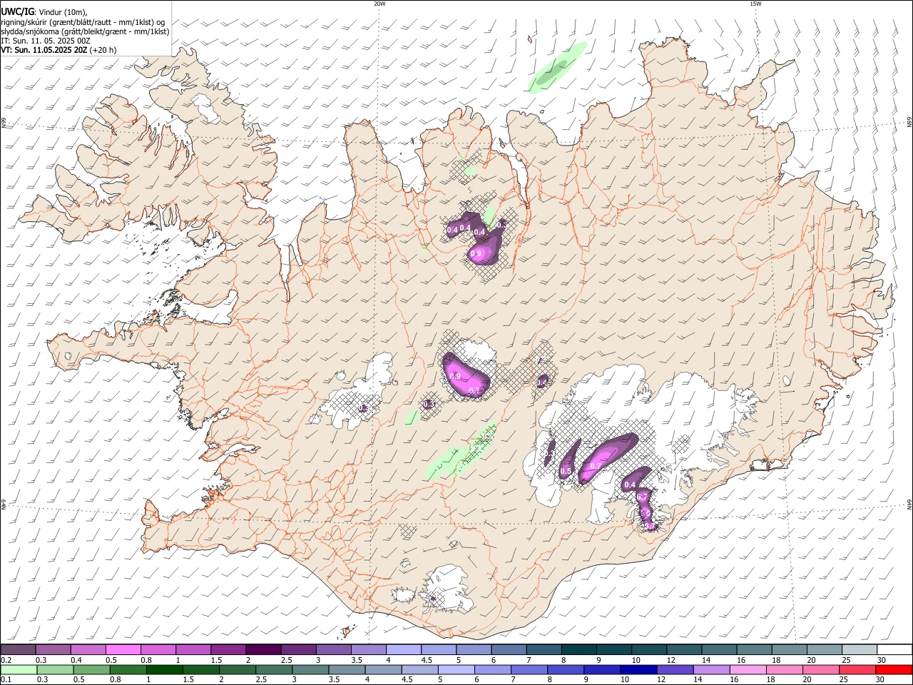Pick the lower-row legend swatch labeled 4.5
The image size is (913, 685).
click(x=419, y=669)
